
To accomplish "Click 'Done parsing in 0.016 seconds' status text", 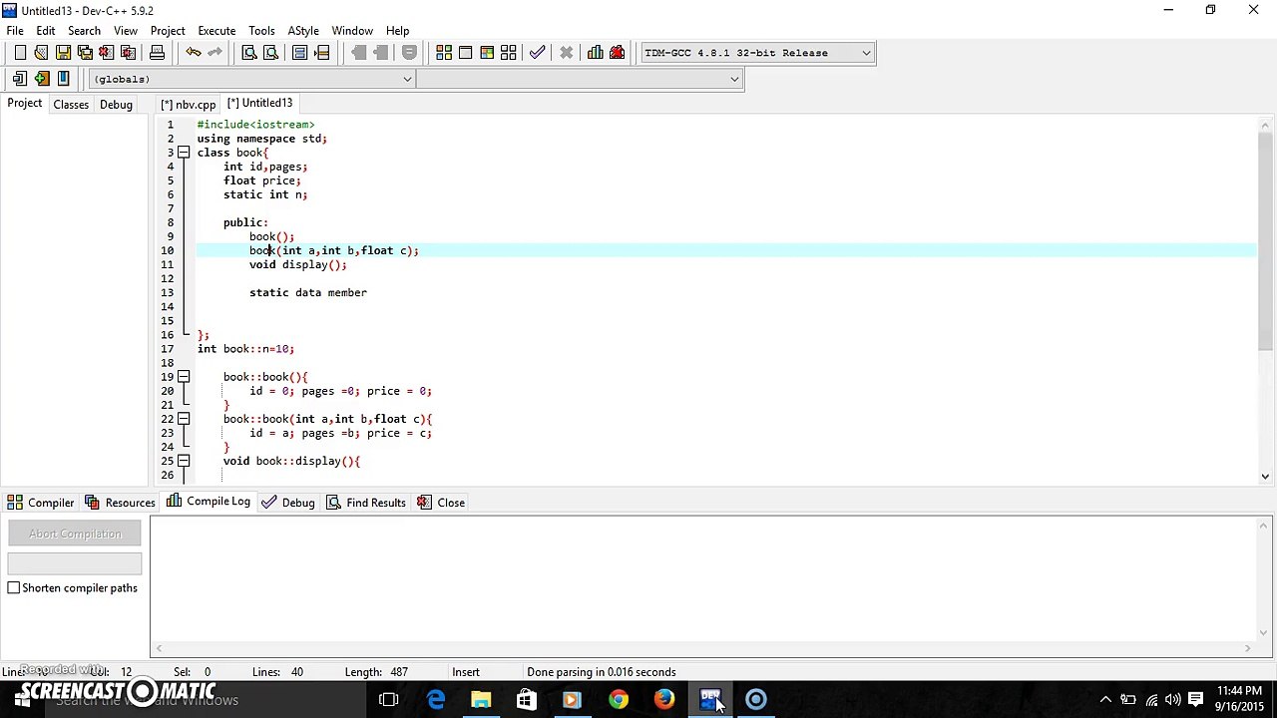I will tap(602, 672).
